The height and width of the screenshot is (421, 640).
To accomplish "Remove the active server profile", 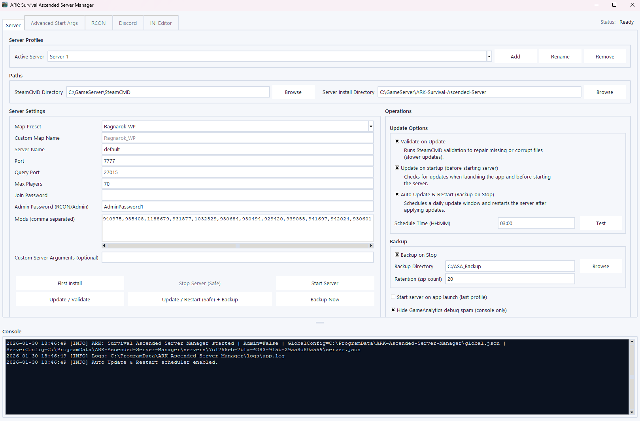I will click(x=605, y=56).
